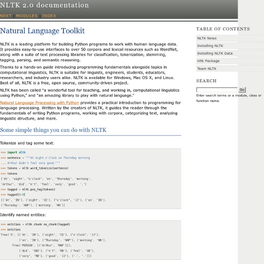The width and height of the screenshot is (264, 264).
Task: Click the 'import nltk' code line
Action: [x=13, y=152]
